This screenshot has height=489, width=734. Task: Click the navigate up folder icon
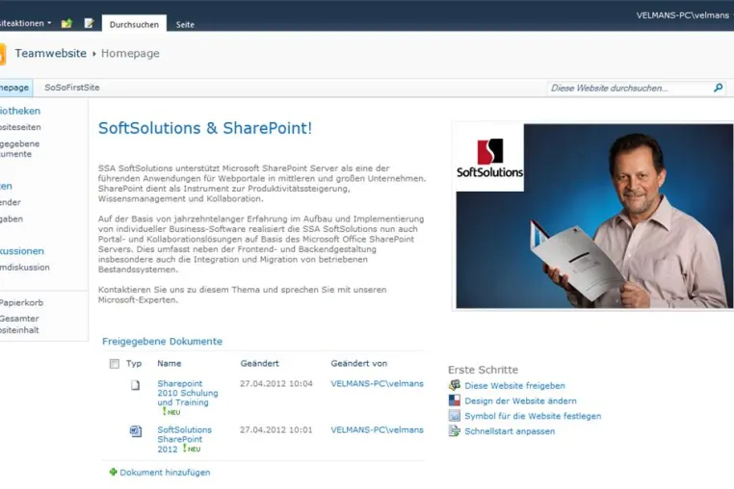(66, 23)
